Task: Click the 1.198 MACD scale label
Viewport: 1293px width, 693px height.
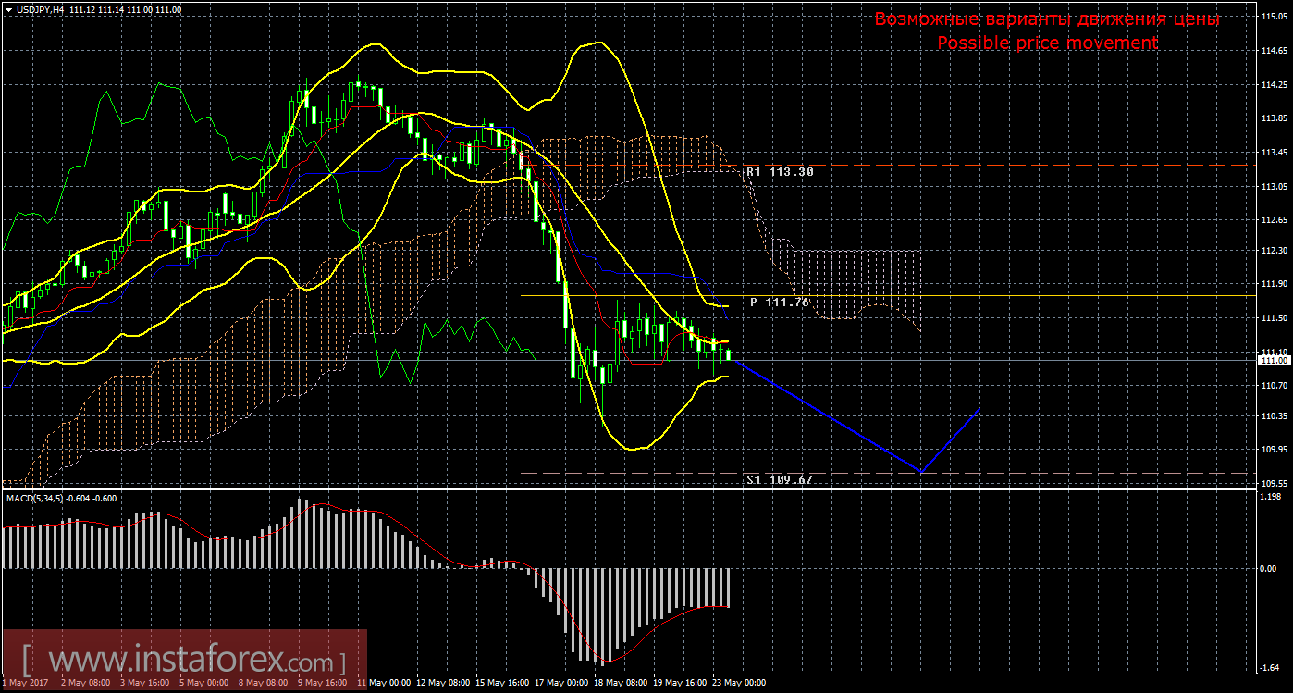Action: click(1272, 496)
